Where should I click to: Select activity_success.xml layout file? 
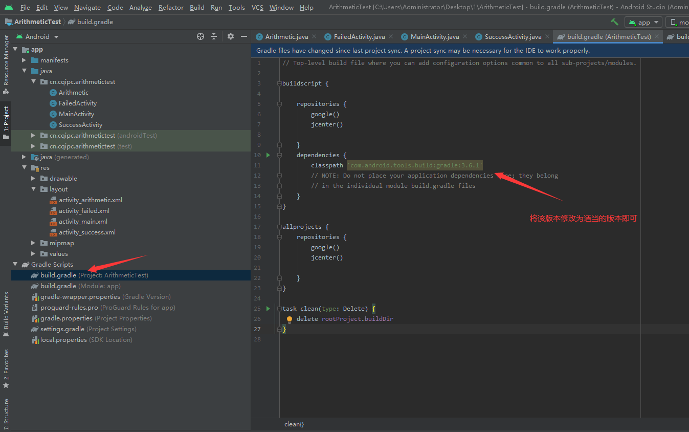[87, 232]
